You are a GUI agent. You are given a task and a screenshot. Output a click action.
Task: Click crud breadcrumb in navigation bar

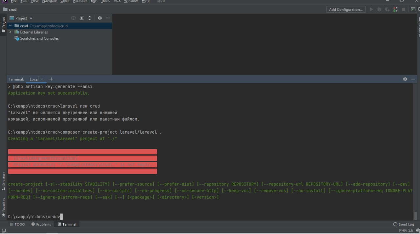tap(12, 10)
